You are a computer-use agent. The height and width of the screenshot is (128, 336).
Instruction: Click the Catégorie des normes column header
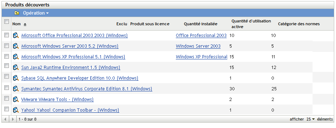[299, 24]
